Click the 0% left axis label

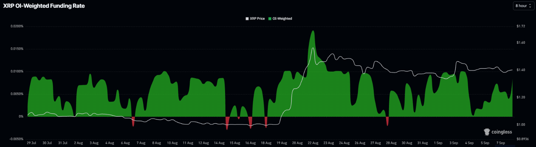point(21,117)
